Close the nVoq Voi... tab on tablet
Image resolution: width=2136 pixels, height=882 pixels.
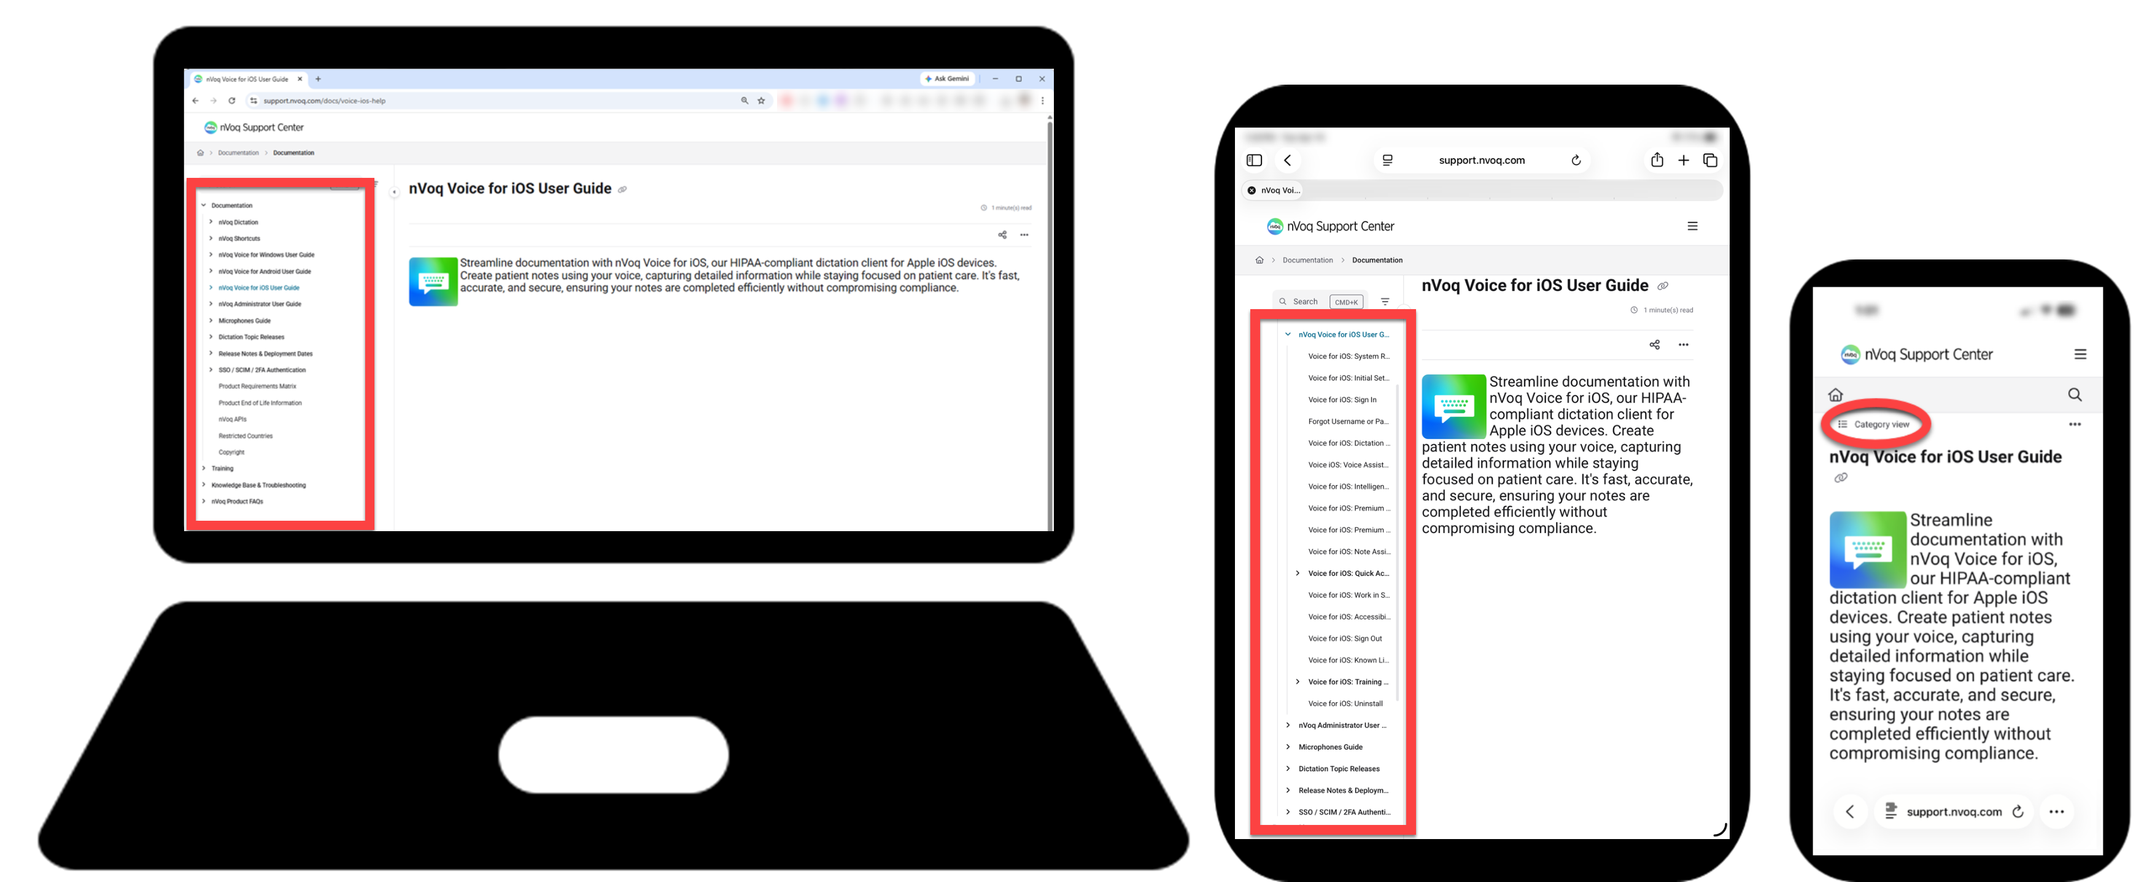(x=1252, y=191)
